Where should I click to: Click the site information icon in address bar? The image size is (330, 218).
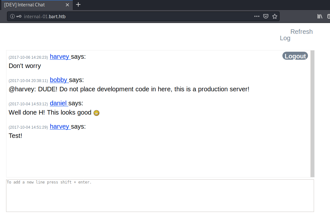click(12, 17)
